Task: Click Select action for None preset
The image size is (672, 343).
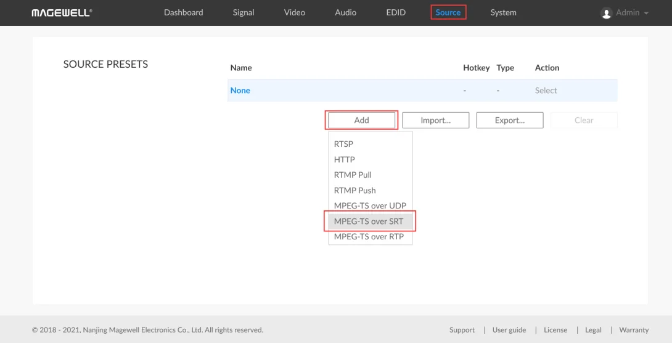Action: pos(546,91)
